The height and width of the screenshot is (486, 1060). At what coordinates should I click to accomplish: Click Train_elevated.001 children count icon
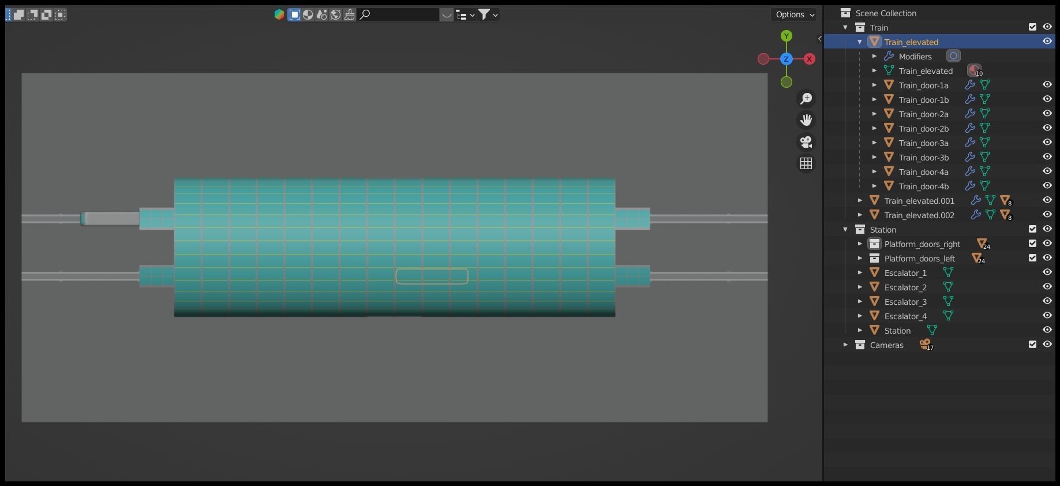click(1006, 200)
